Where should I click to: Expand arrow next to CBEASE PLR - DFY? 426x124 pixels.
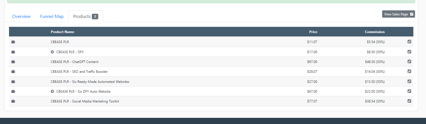(52, 52)
